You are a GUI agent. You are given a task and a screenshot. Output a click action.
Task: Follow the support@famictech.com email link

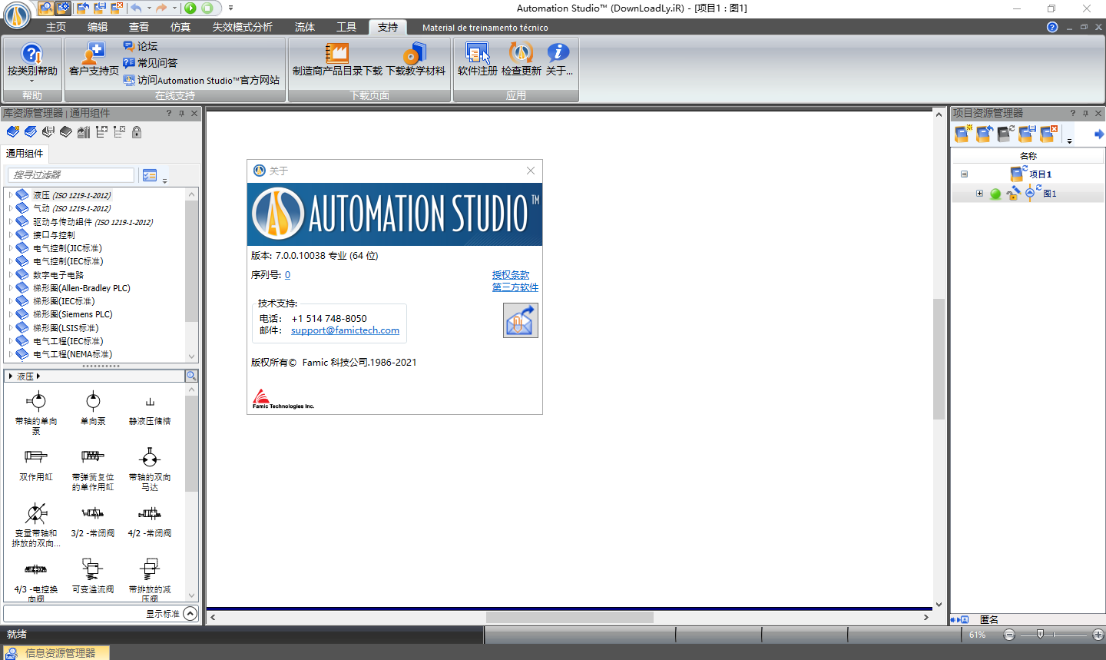coord(345,330)
